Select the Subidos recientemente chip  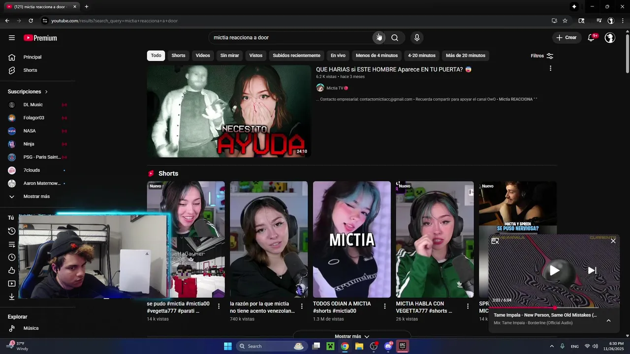pos(296,56)
